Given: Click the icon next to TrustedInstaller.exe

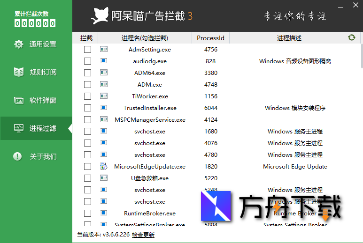Looking at the screenshot, I should pyautogui.click(x=104, y=108).
